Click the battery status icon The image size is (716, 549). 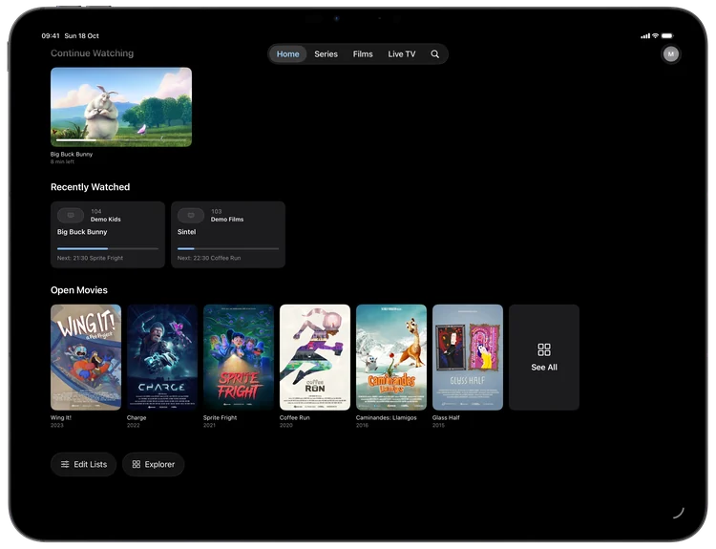click(x=667, y=35)
